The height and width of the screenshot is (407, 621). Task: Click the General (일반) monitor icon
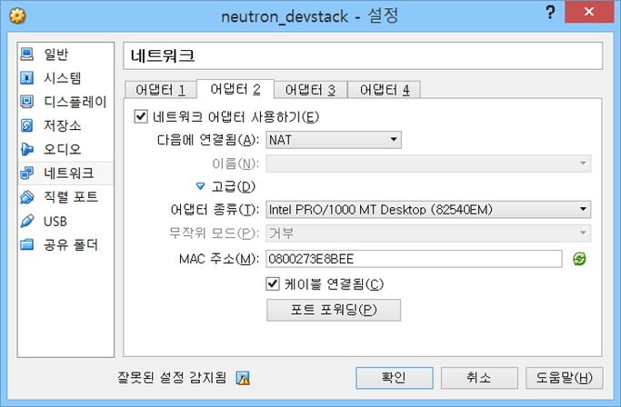point(27,54)
